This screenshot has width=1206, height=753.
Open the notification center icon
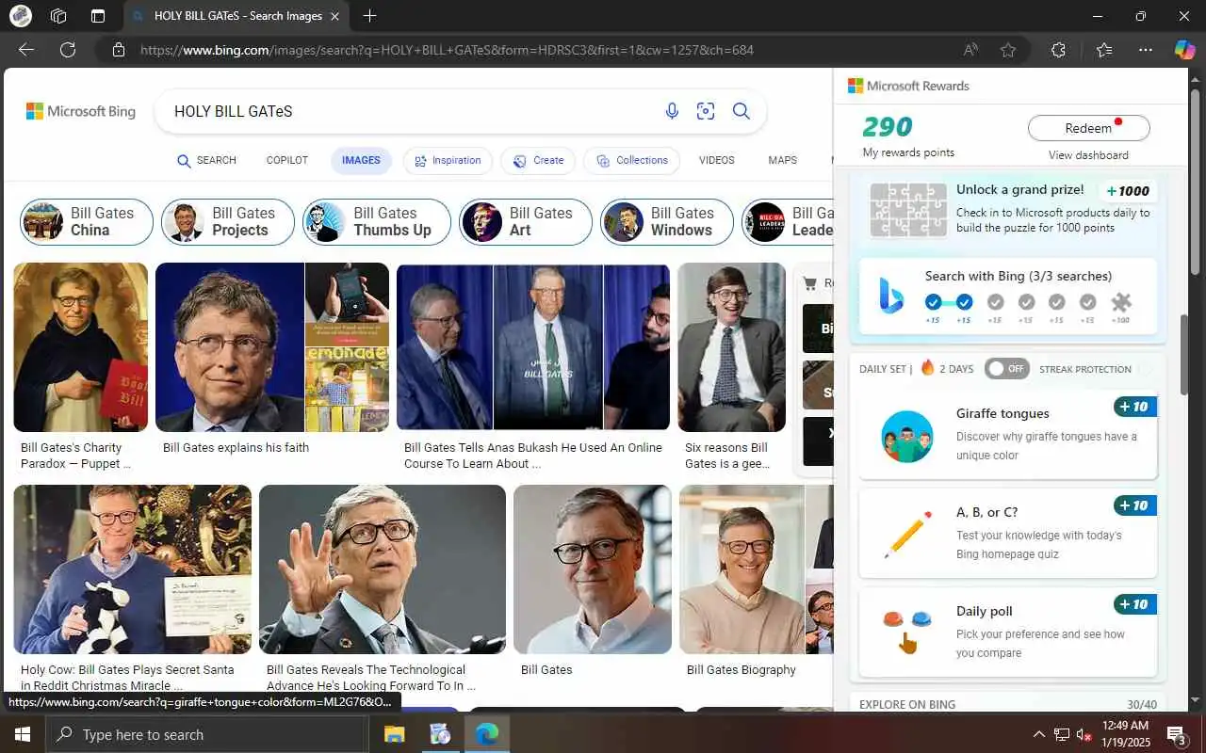pyautogui.click(x=1177, y=734)
